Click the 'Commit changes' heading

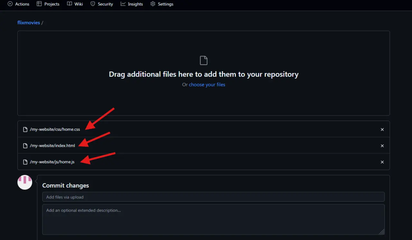(66, 186)
